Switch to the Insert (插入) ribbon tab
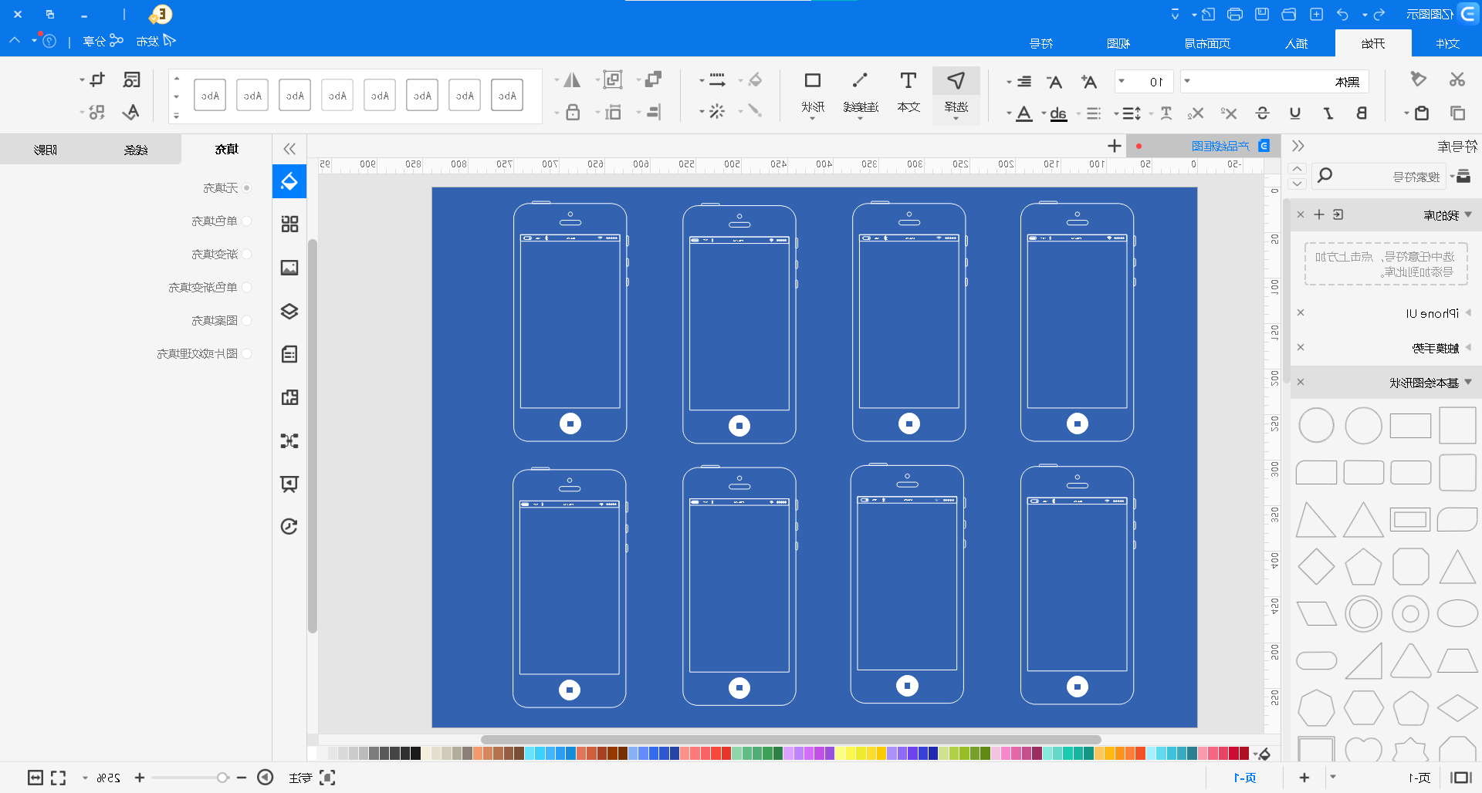The image size is (1482, 793). (x=1297, y=43)
